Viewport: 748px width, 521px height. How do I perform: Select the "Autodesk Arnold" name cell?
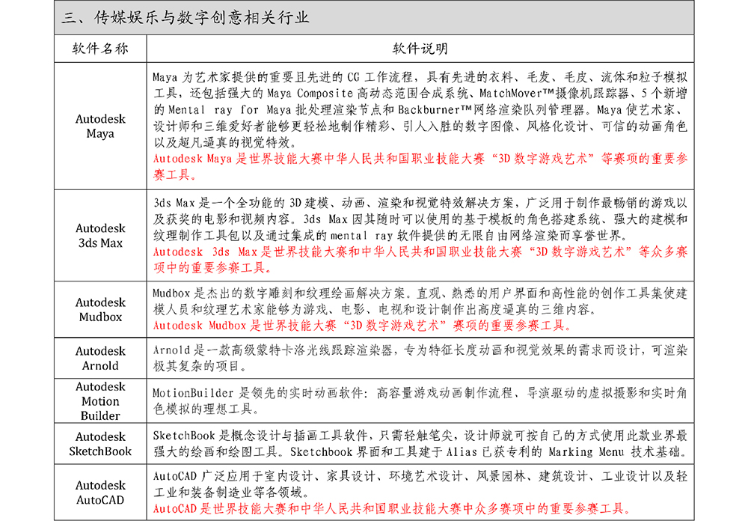pos(100,358)
